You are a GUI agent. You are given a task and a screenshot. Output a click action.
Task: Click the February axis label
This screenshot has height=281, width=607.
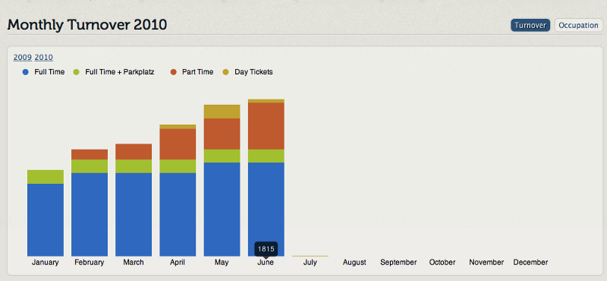coord(90,263)
